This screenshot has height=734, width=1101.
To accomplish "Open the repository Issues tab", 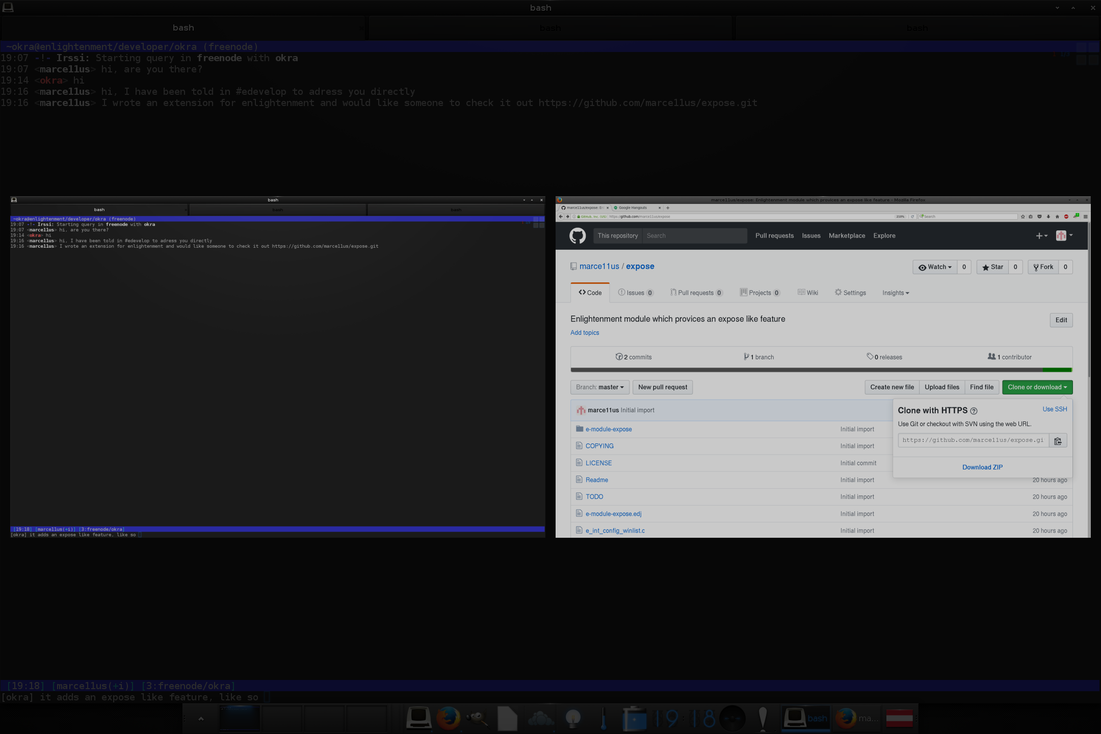I will click(636, 293).
